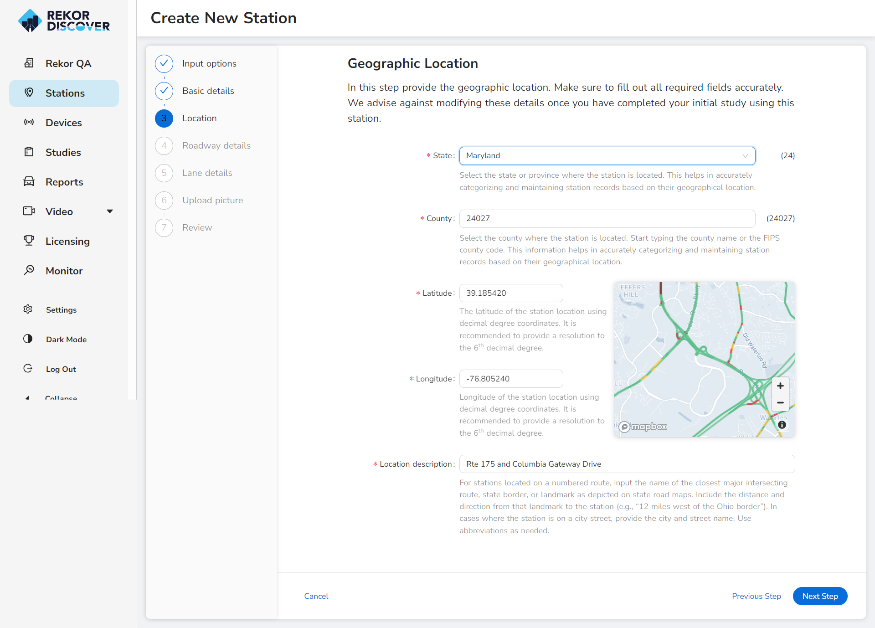
Task: Select Log Out in the sidebar
Action: pyautogui.click(x=60, y=369)
